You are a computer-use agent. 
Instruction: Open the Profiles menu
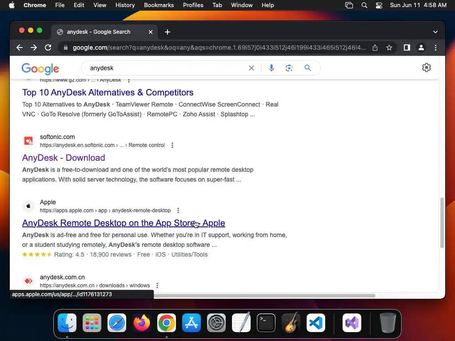click(193, 5)
